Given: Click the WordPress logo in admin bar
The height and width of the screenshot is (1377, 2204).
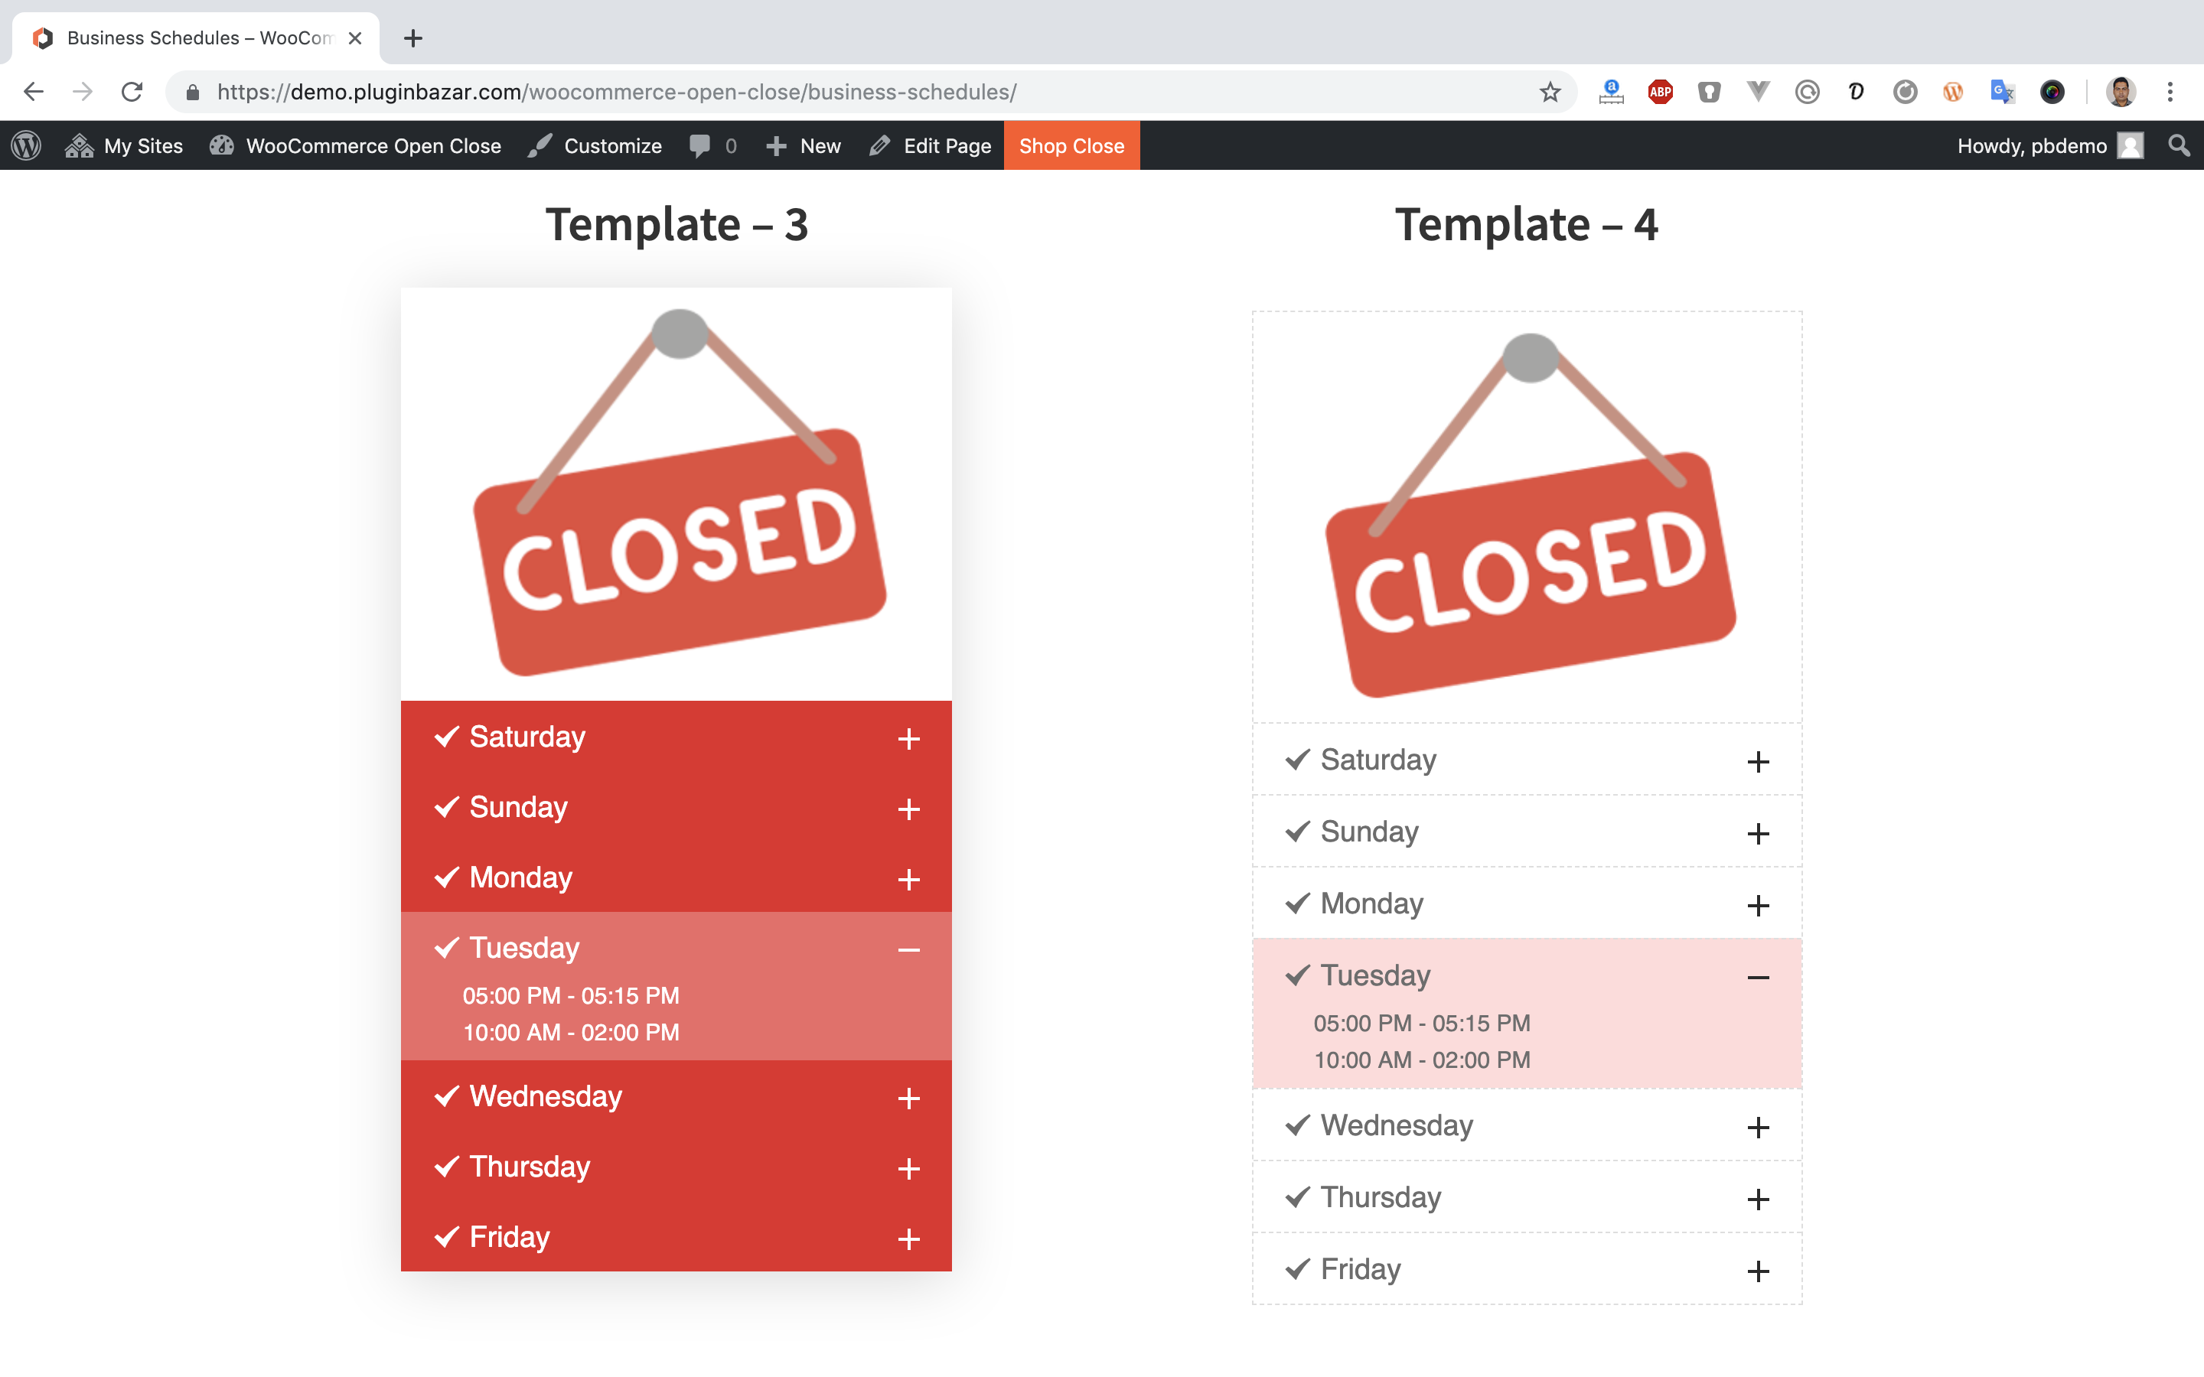Looking at the screenshot, I should [27, 145].
